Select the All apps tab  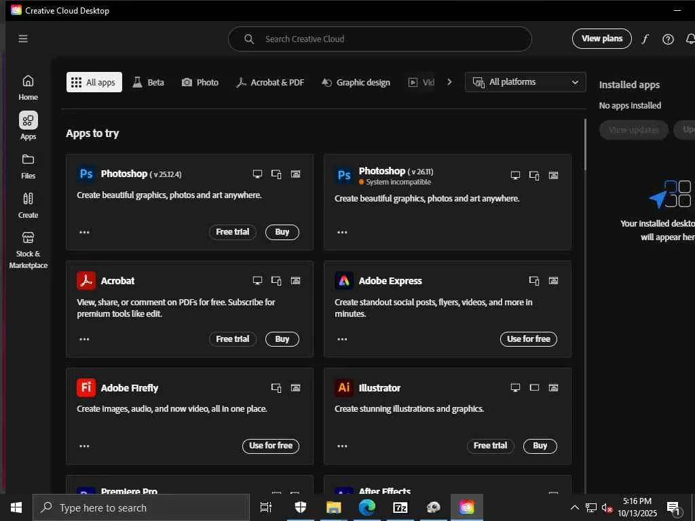[x=94, y=82]
